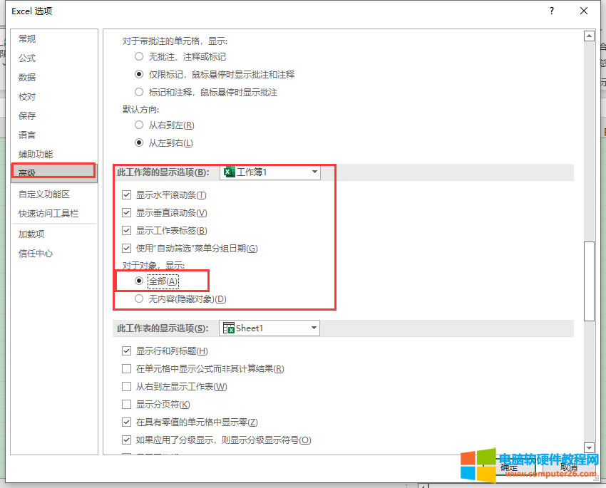Open the 公式 settings category
The width and height of the screenshot is (606, 488).
coord(27,58)
